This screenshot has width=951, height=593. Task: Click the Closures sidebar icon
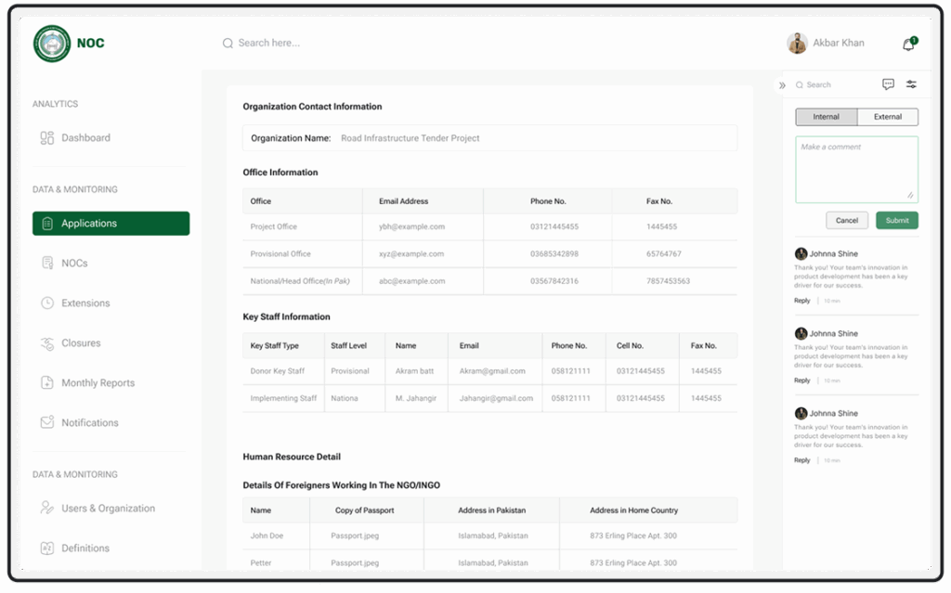pos(47,343)
